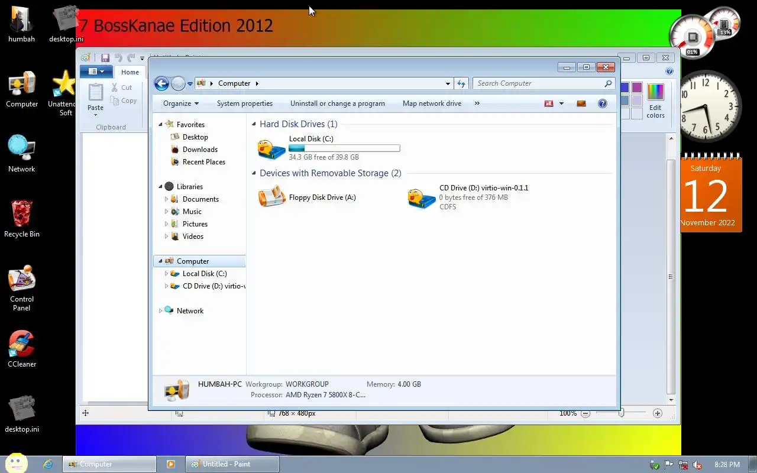Viewport: 757px width, 473px height.
Task: Select CD Drive (D:) in the navigation tree
Action: pos(207,286)
